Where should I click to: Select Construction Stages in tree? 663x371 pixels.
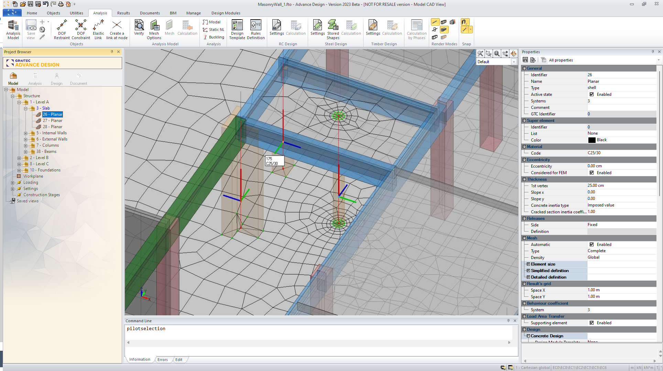[42, 195]
